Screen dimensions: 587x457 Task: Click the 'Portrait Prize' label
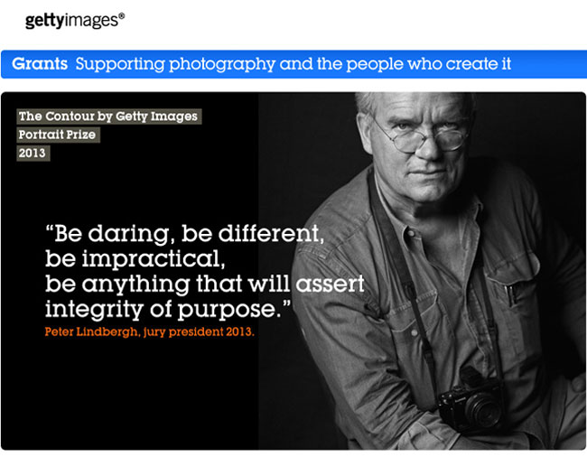pos(58,135)
